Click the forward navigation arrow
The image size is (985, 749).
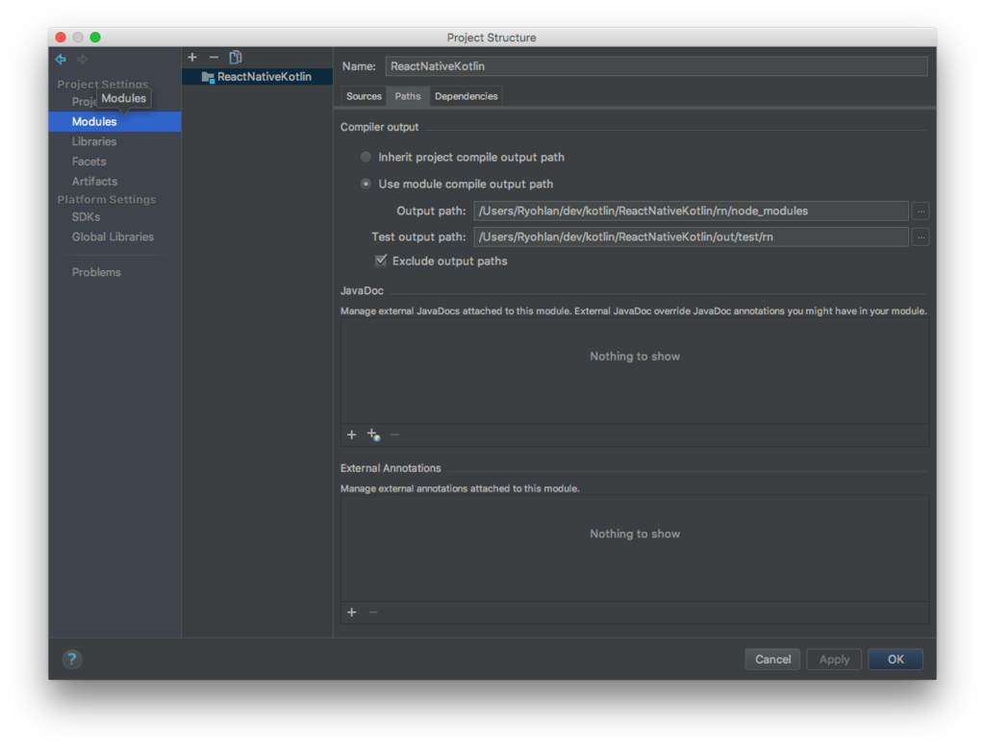click(83, 59)
